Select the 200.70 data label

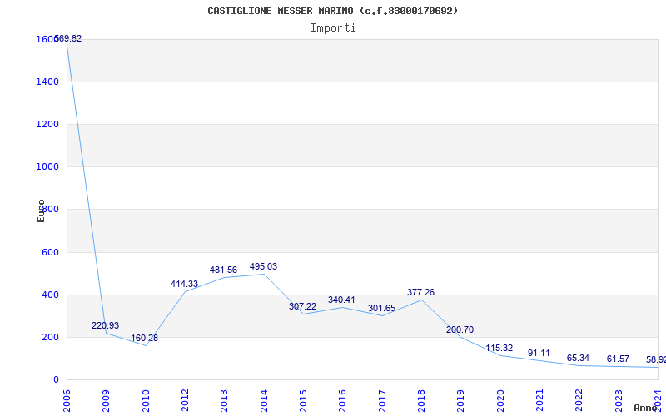point(460,329)
